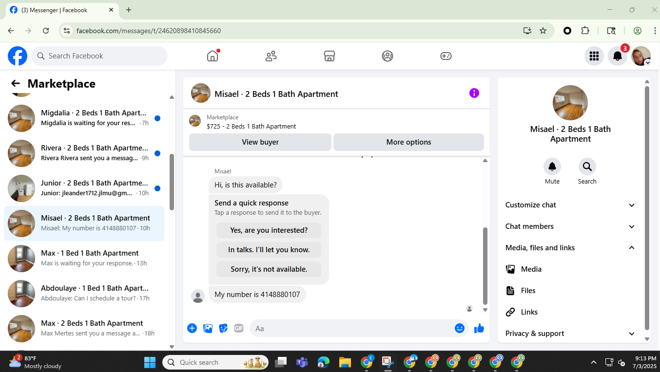Screen dimensions: 660x372
Task: Click the Quick search taskbar box
Action: (215, 362)
